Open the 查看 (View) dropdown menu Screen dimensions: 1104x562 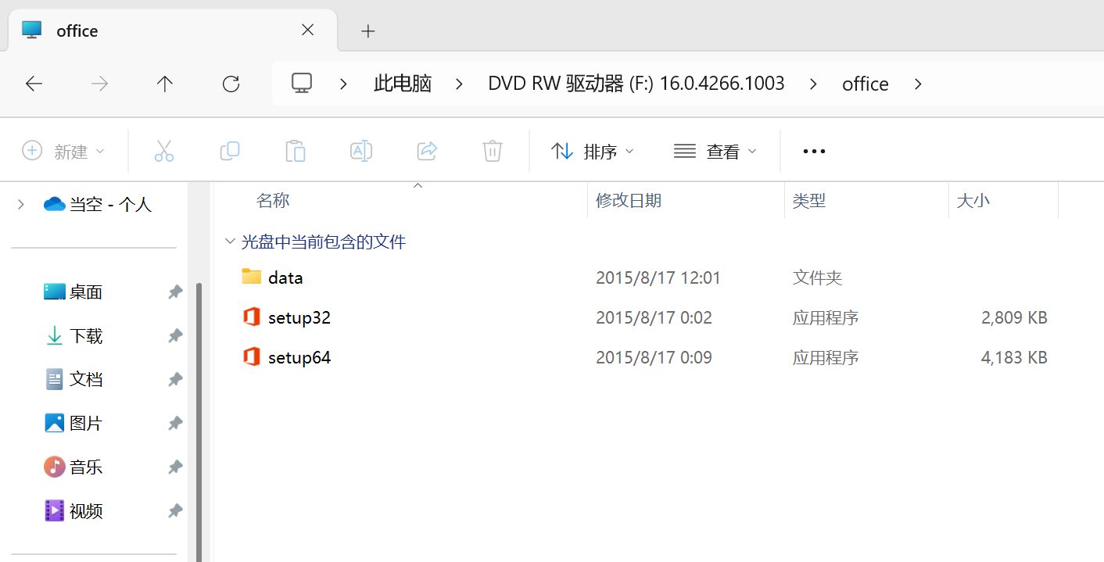[x=715, y=151]
